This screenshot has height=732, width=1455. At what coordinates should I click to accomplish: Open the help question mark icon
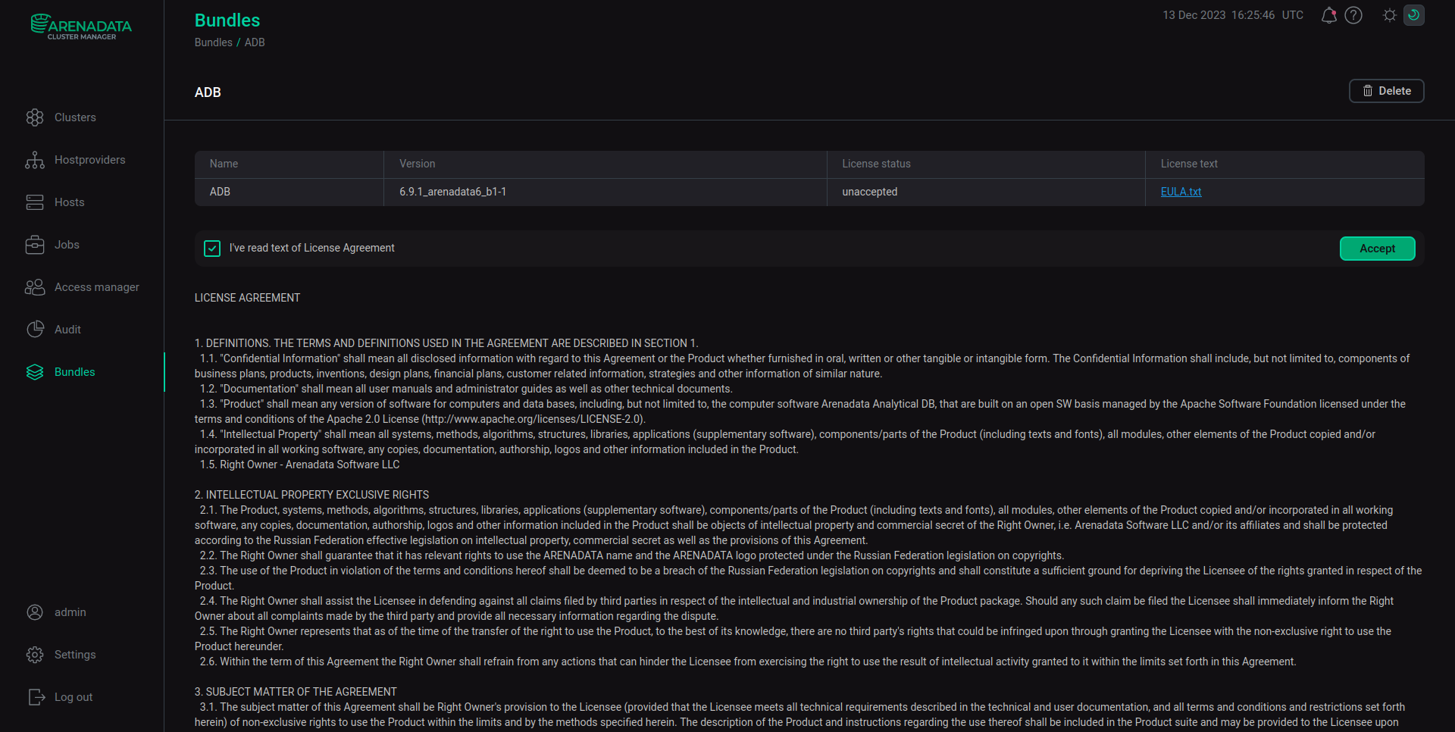point(1353,15)
